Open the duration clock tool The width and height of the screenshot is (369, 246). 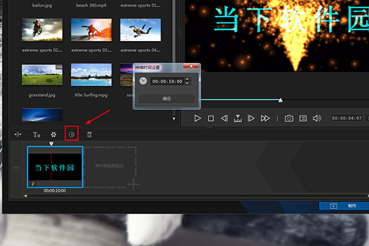[x=72, y=135]
